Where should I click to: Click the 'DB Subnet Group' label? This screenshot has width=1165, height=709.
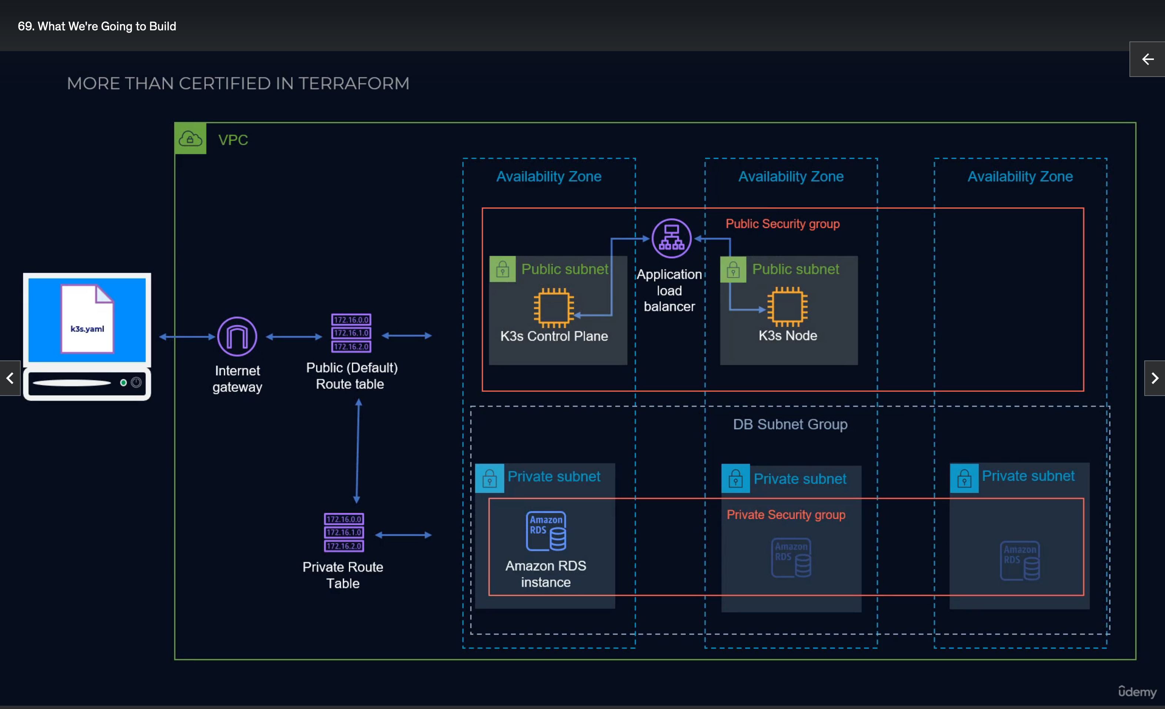click(790, 424)
